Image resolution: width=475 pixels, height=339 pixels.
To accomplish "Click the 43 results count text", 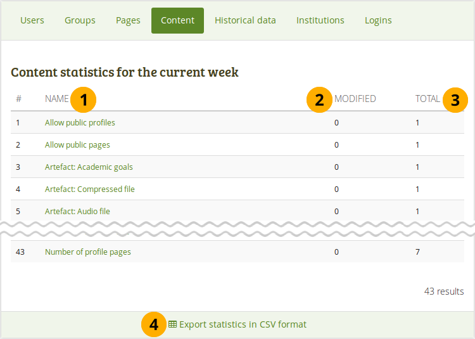I will point(443,291).
